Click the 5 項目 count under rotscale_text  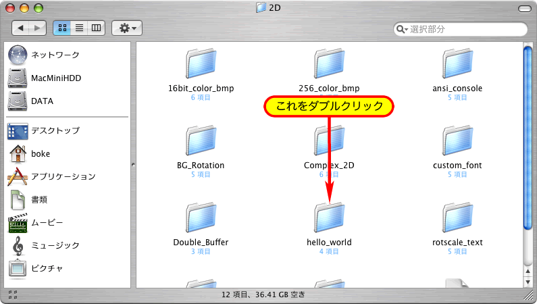tap(457, 251)
